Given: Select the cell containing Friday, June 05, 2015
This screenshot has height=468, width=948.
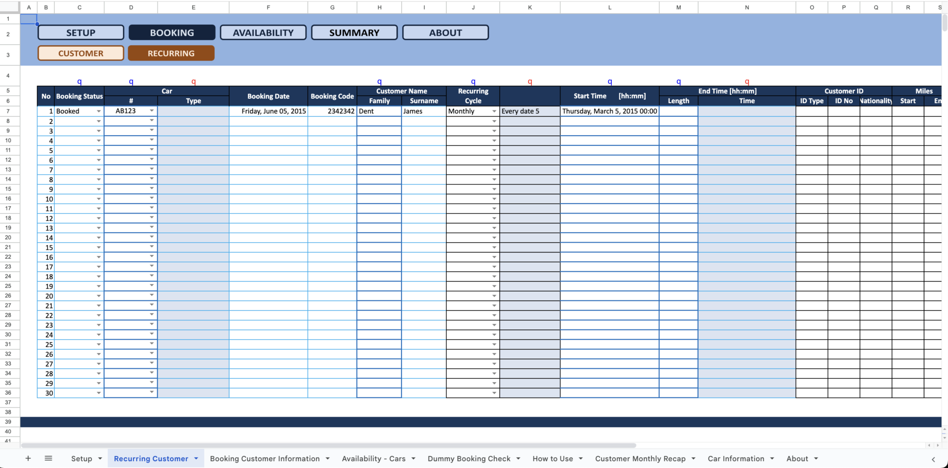Looking at the screenshot, I should 268,111.
